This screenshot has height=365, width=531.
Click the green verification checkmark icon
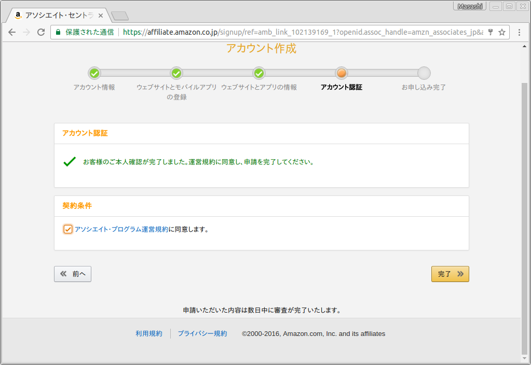tap(70, 162)
